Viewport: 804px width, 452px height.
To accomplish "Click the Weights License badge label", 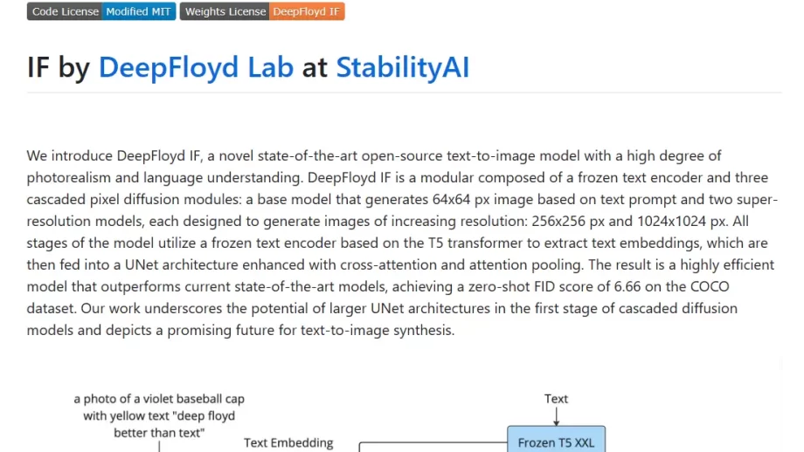I will (x=225, y=11).
